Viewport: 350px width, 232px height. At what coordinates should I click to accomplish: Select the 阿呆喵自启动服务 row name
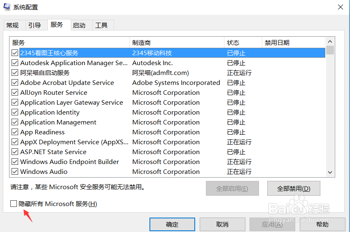tap(45, 73)
